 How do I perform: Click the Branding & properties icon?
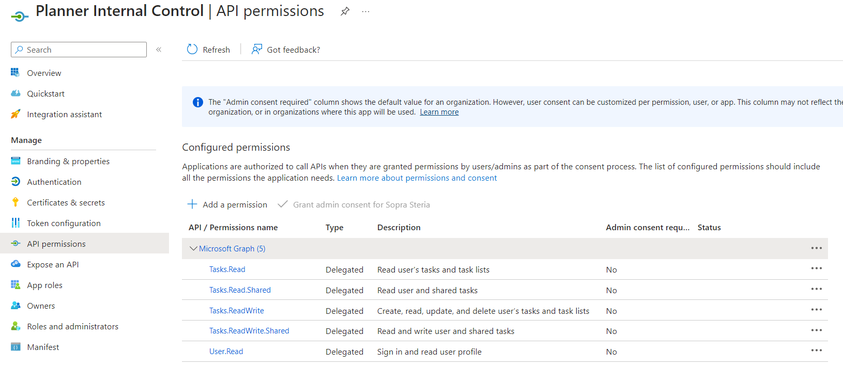[16, 161]
